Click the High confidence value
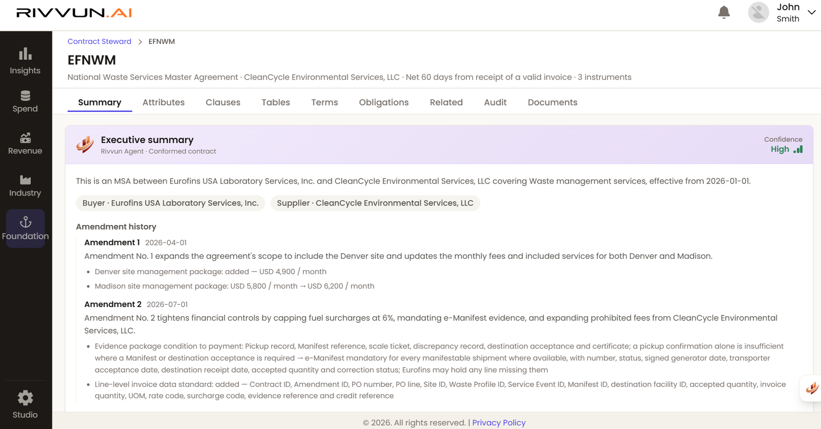 point(780,149)
